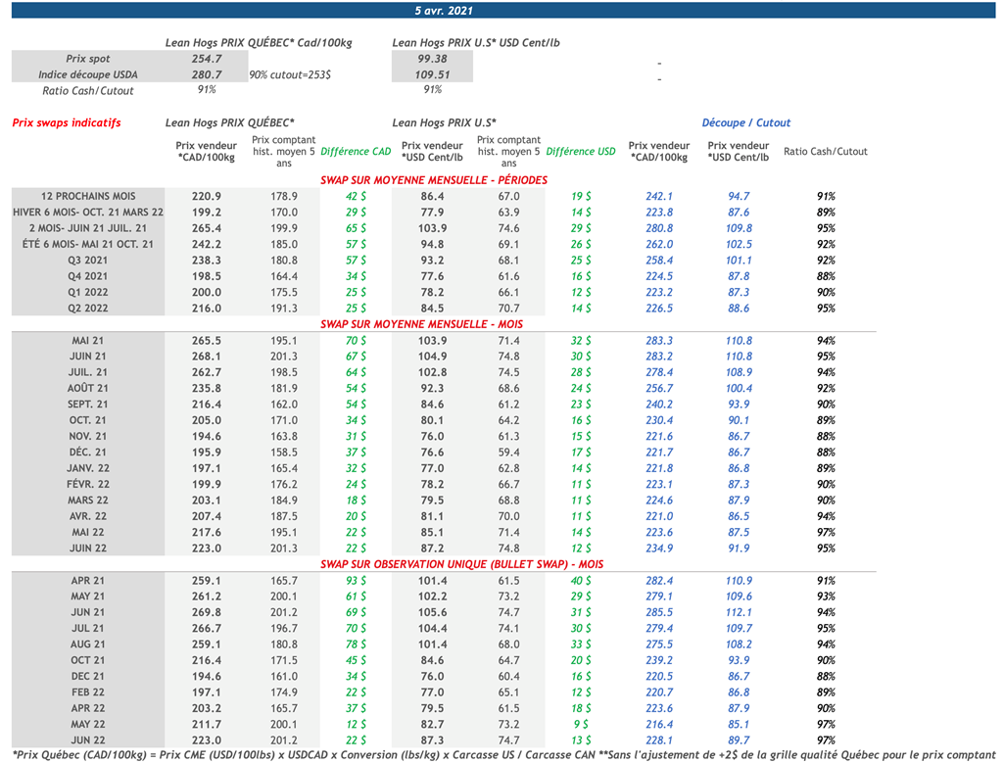The width and height of the screenshot is (1003, 763).
Task: Select the Q4 2021 row label
Action: (x=88, y=276)
